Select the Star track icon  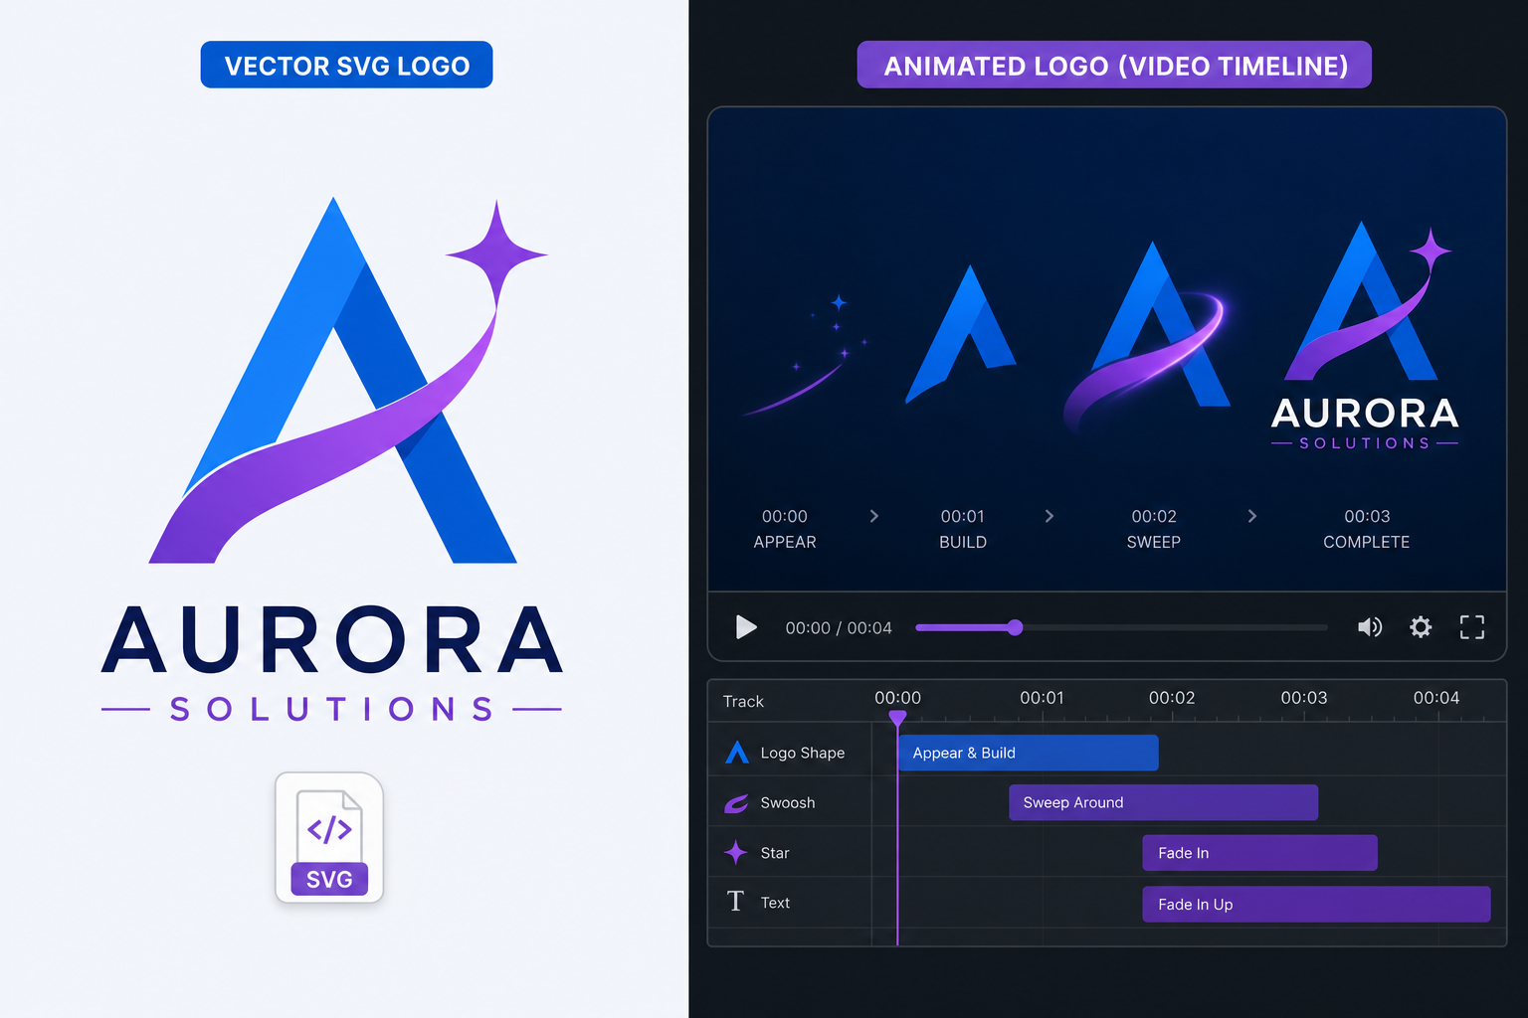point(736,853)
